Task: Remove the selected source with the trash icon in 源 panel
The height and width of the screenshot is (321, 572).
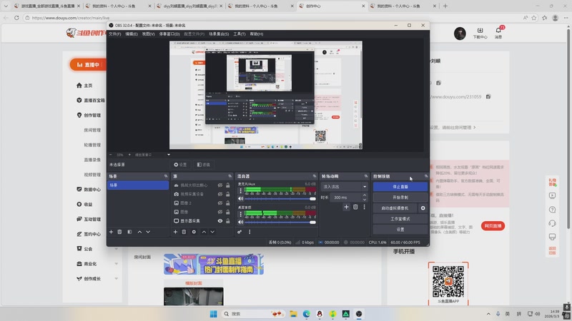Action: coord(184,232)
